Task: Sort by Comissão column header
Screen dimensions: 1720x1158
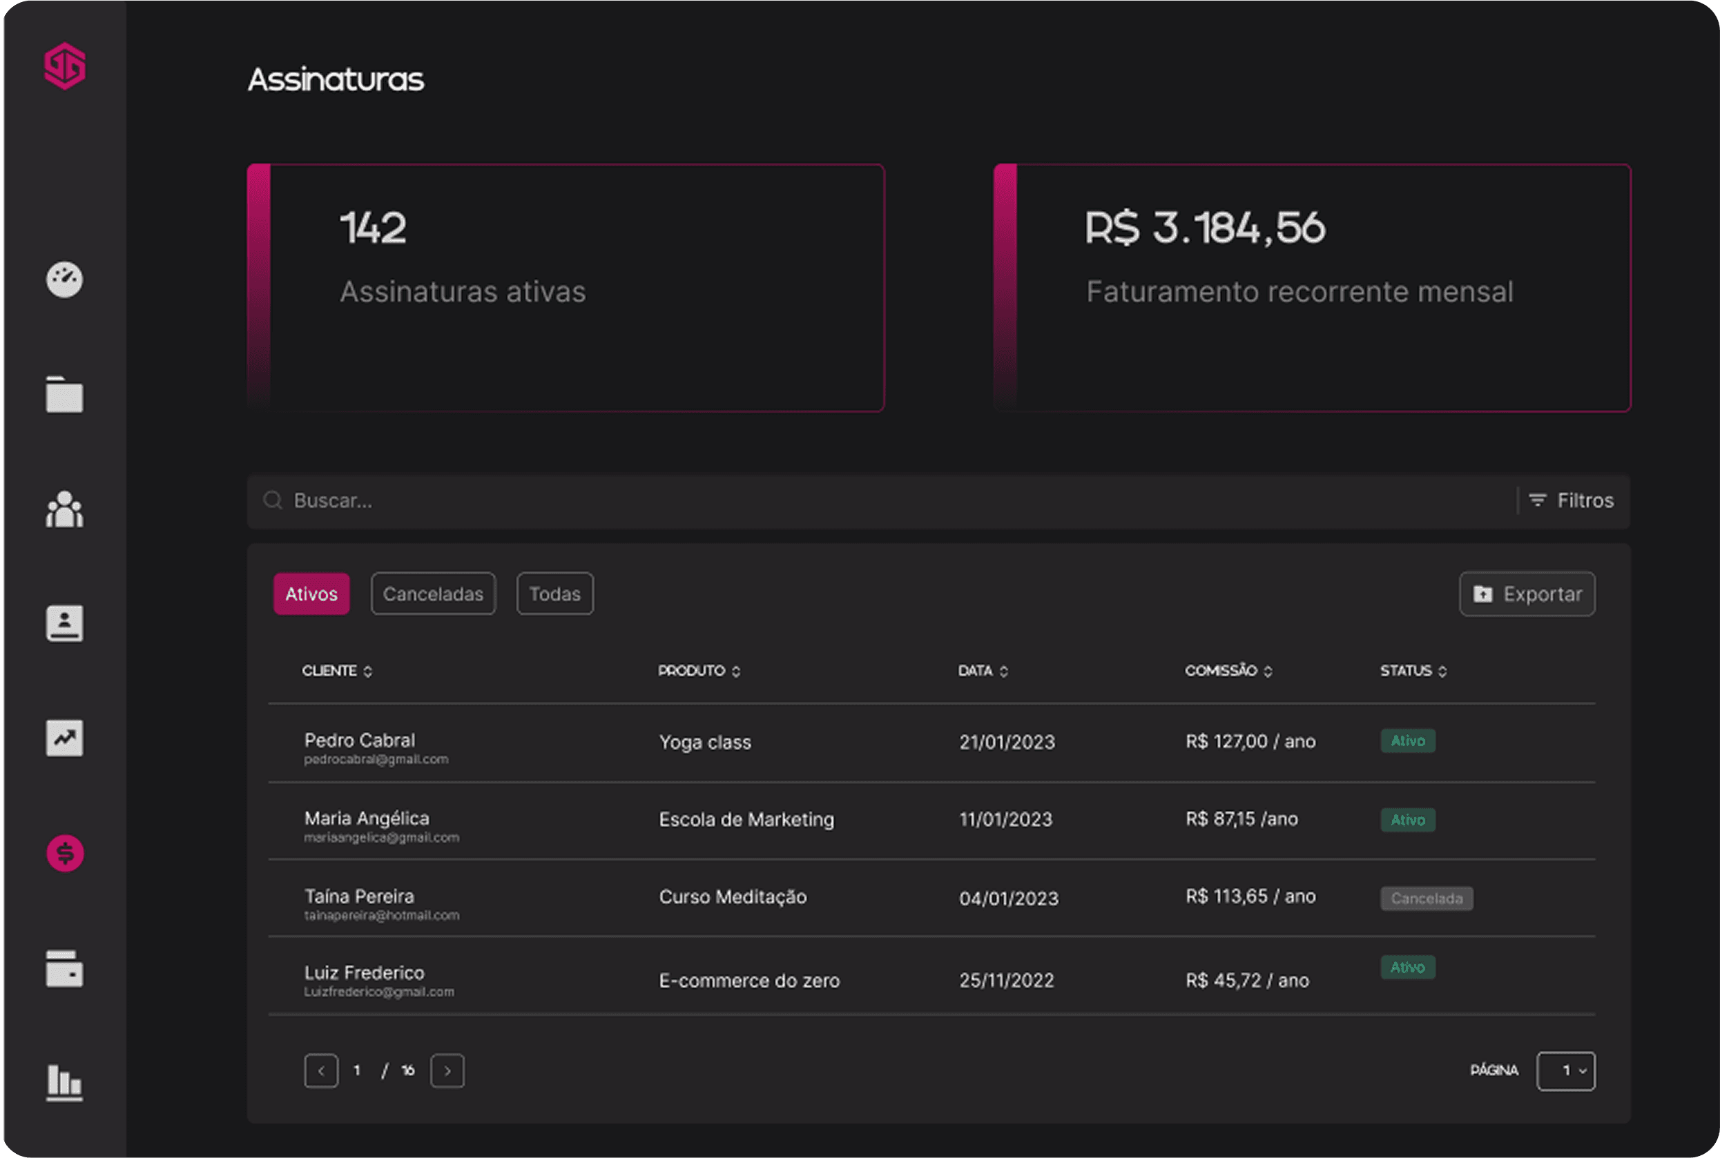Action: pyautogui.click(x=1228, y=671)
